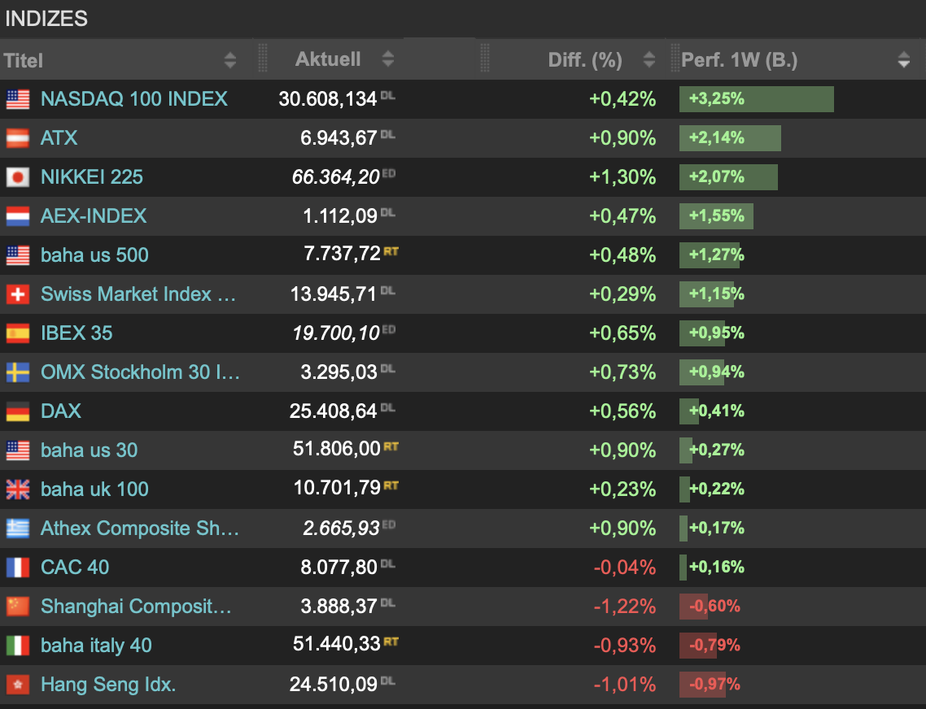926x709 pixels.
Task: Click the US flag beside baha us 30
Action: point(18,450)
